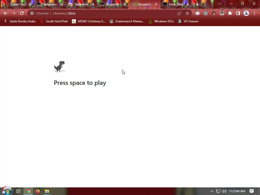Open the Extensions puzzle-piece menu
The image size is (260, 195).
pyautogui.click(x=230, y=13)
